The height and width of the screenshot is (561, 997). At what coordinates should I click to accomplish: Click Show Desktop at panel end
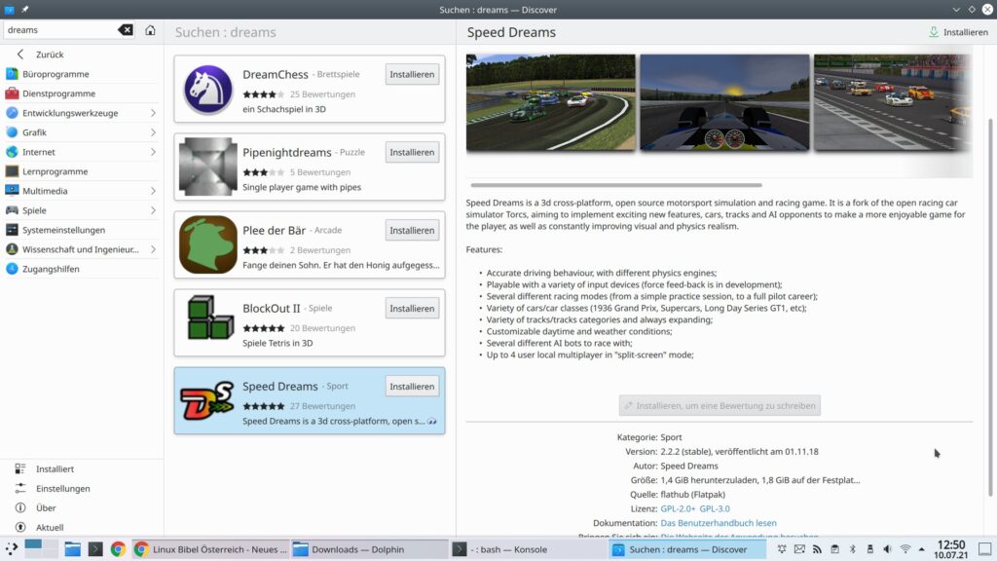pyautogui.click(x=984, y=549)
